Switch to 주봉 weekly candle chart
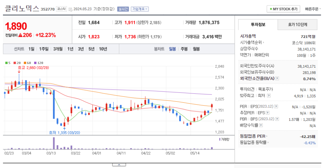323x168 pixels. [x=184, y=49]
